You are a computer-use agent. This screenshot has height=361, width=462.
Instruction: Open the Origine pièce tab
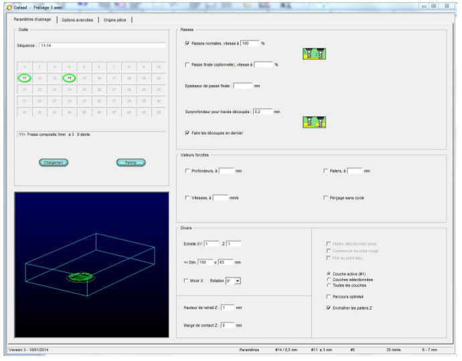[x=115, y=19]
